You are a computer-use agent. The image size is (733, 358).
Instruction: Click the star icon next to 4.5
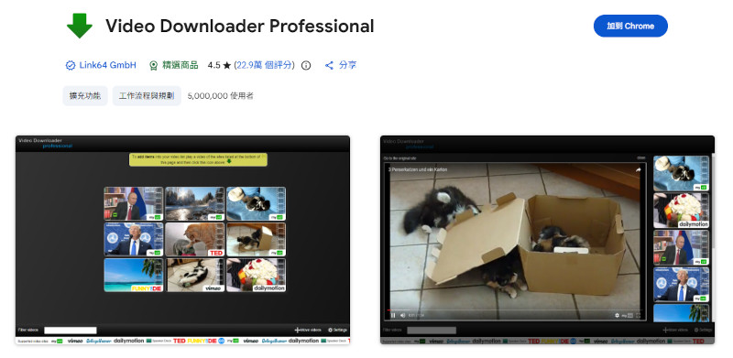pos(227,65)
